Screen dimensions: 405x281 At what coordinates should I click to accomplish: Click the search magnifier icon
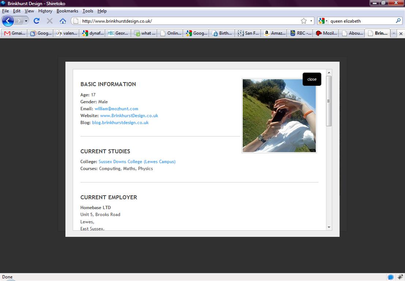398,21
